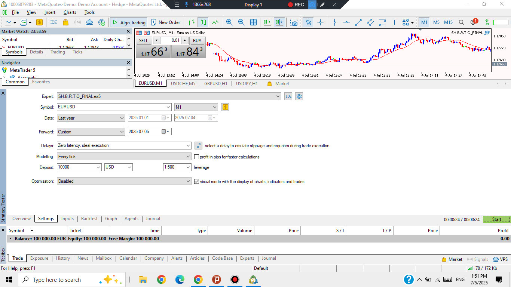Open the Modelling 'Every tick' dropdown
511x287 pixels.
124,157
